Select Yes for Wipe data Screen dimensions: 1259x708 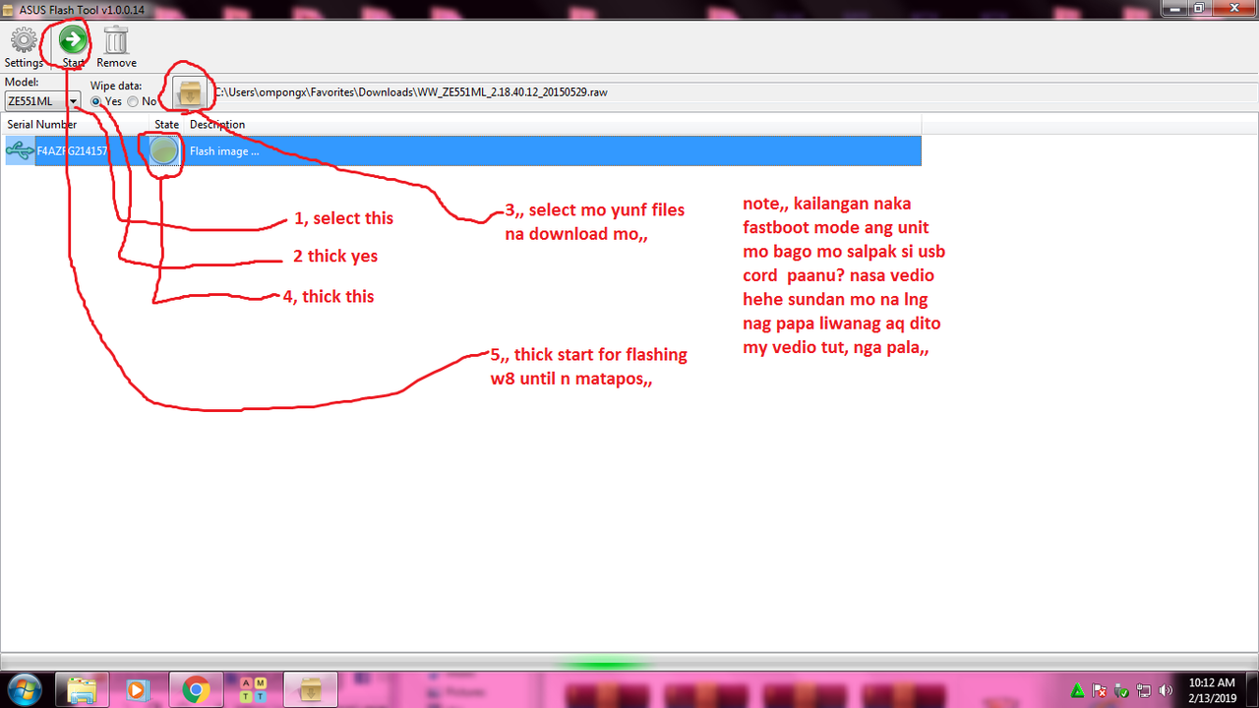pyautogui.click(x=95, y=101)
